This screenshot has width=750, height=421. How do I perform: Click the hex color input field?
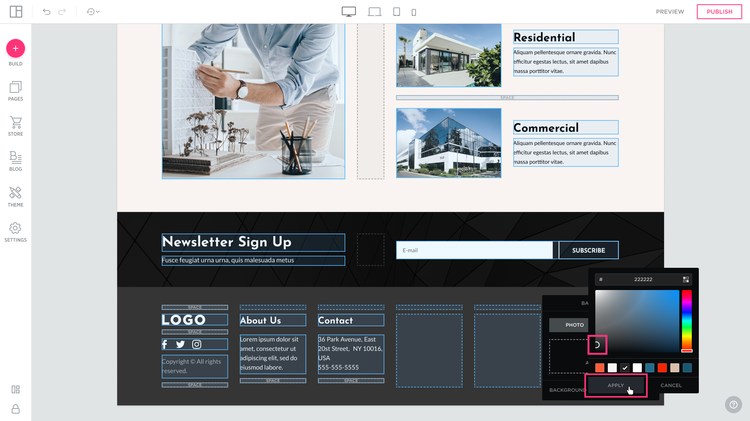pyautogui.click(x=643, y=279)
